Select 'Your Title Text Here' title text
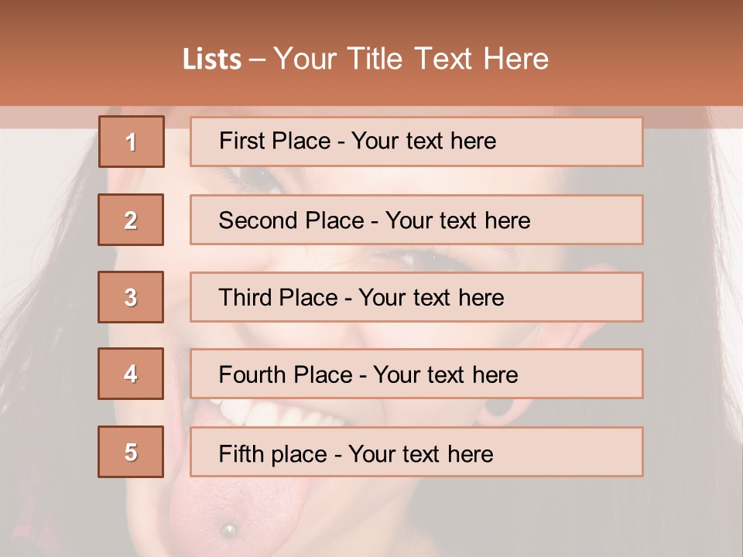 click(411, 59)
